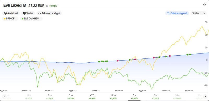Open the Asetukset settings

[11, 13]
